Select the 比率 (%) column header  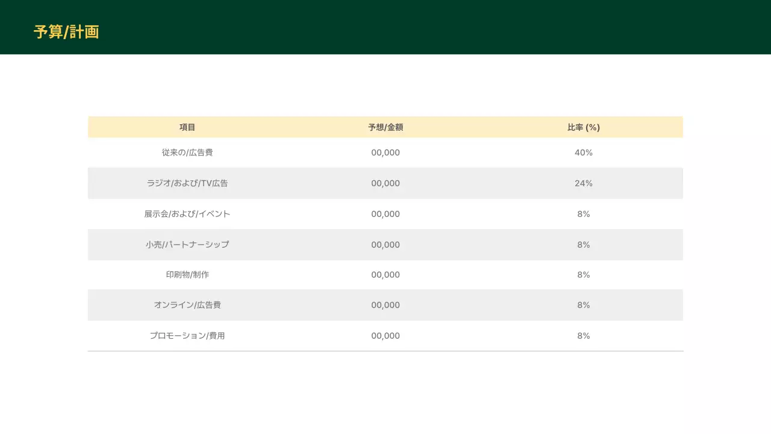click(x=583, y=127)
